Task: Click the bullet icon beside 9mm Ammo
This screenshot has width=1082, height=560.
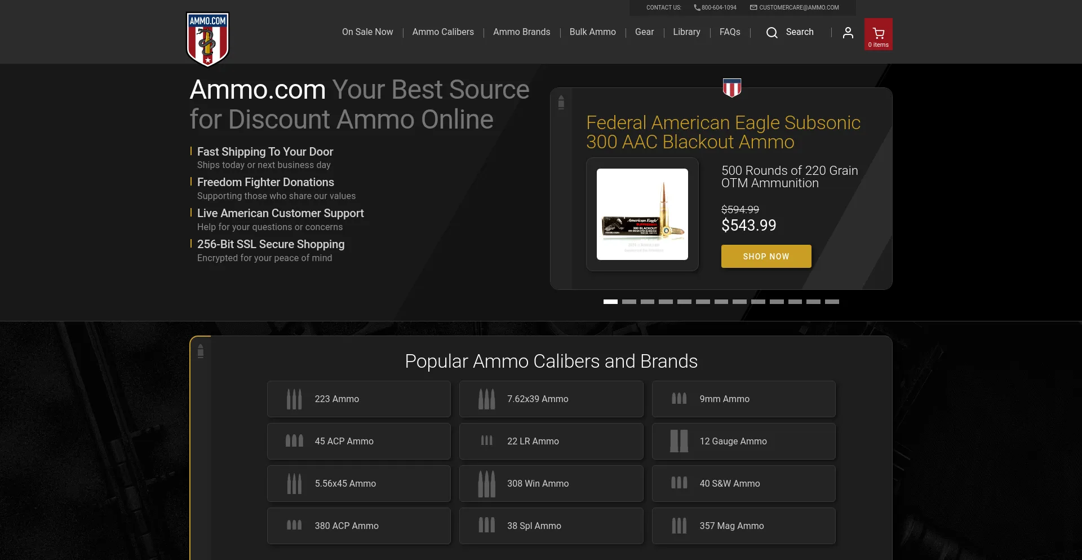Action: [679, 399]
